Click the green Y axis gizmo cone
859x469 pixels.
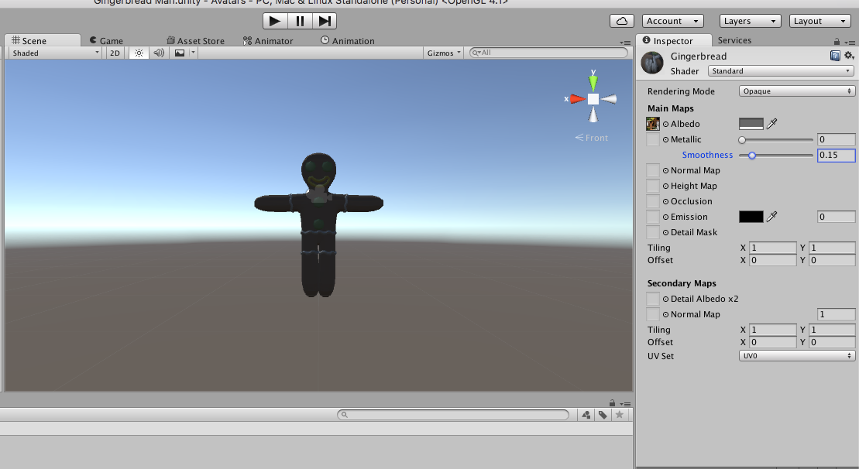coord(593,82)
